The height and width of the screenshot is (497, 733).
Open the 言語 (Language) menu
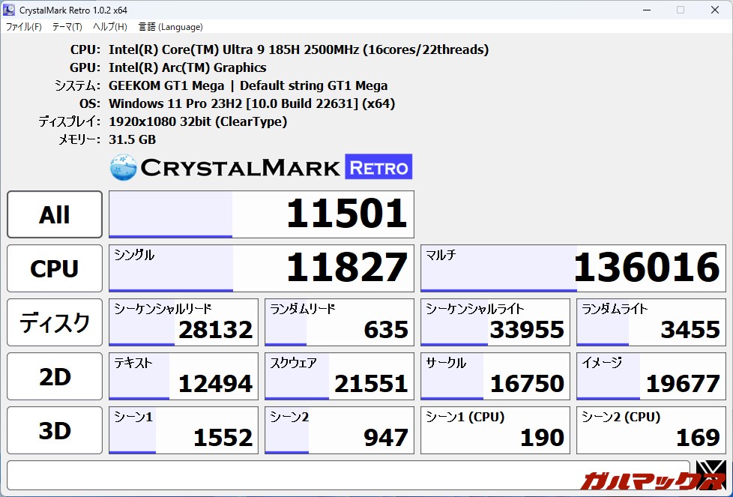pos(170,27)
